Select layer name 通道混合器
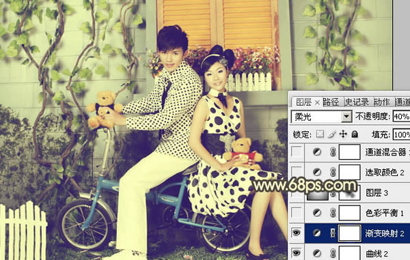Image resolution: width=410 pixels, height=260 pixels. [385, 152]
